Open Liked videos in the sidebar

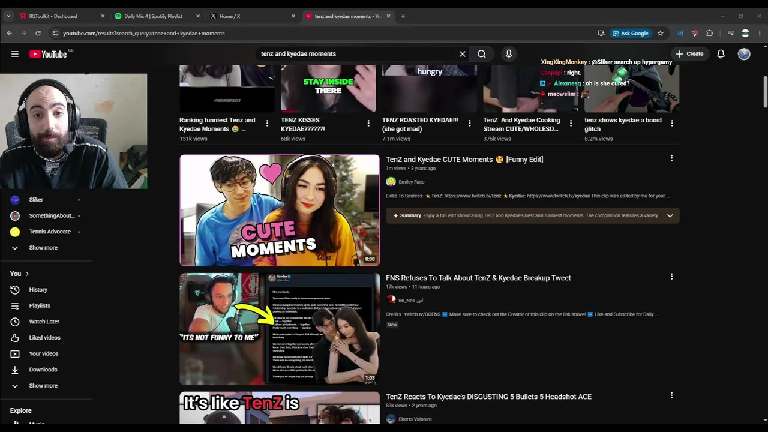coord(46,338)
